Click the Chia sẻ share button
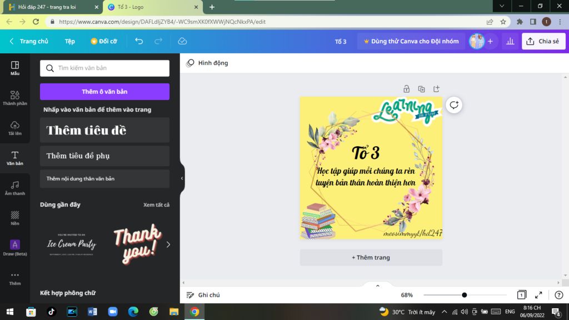This screenshot has width=569, height=320. pyautogui.click(x=543, y=41)
